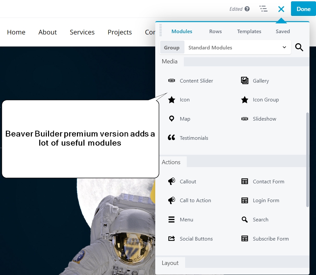Select the Social Buttons share icon
This screenshot has height=275, width=316.
pyautogui.click(x=171, y=239)
